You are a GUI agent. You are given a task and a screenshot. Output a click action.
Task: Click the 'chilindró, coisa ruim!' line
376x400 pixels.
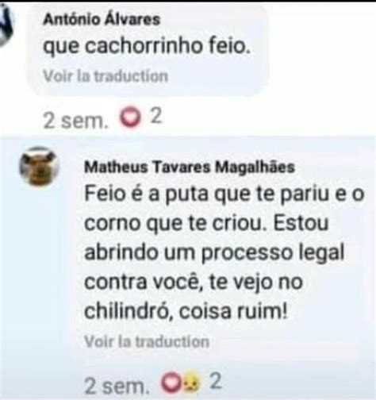[x=186, y=311]
